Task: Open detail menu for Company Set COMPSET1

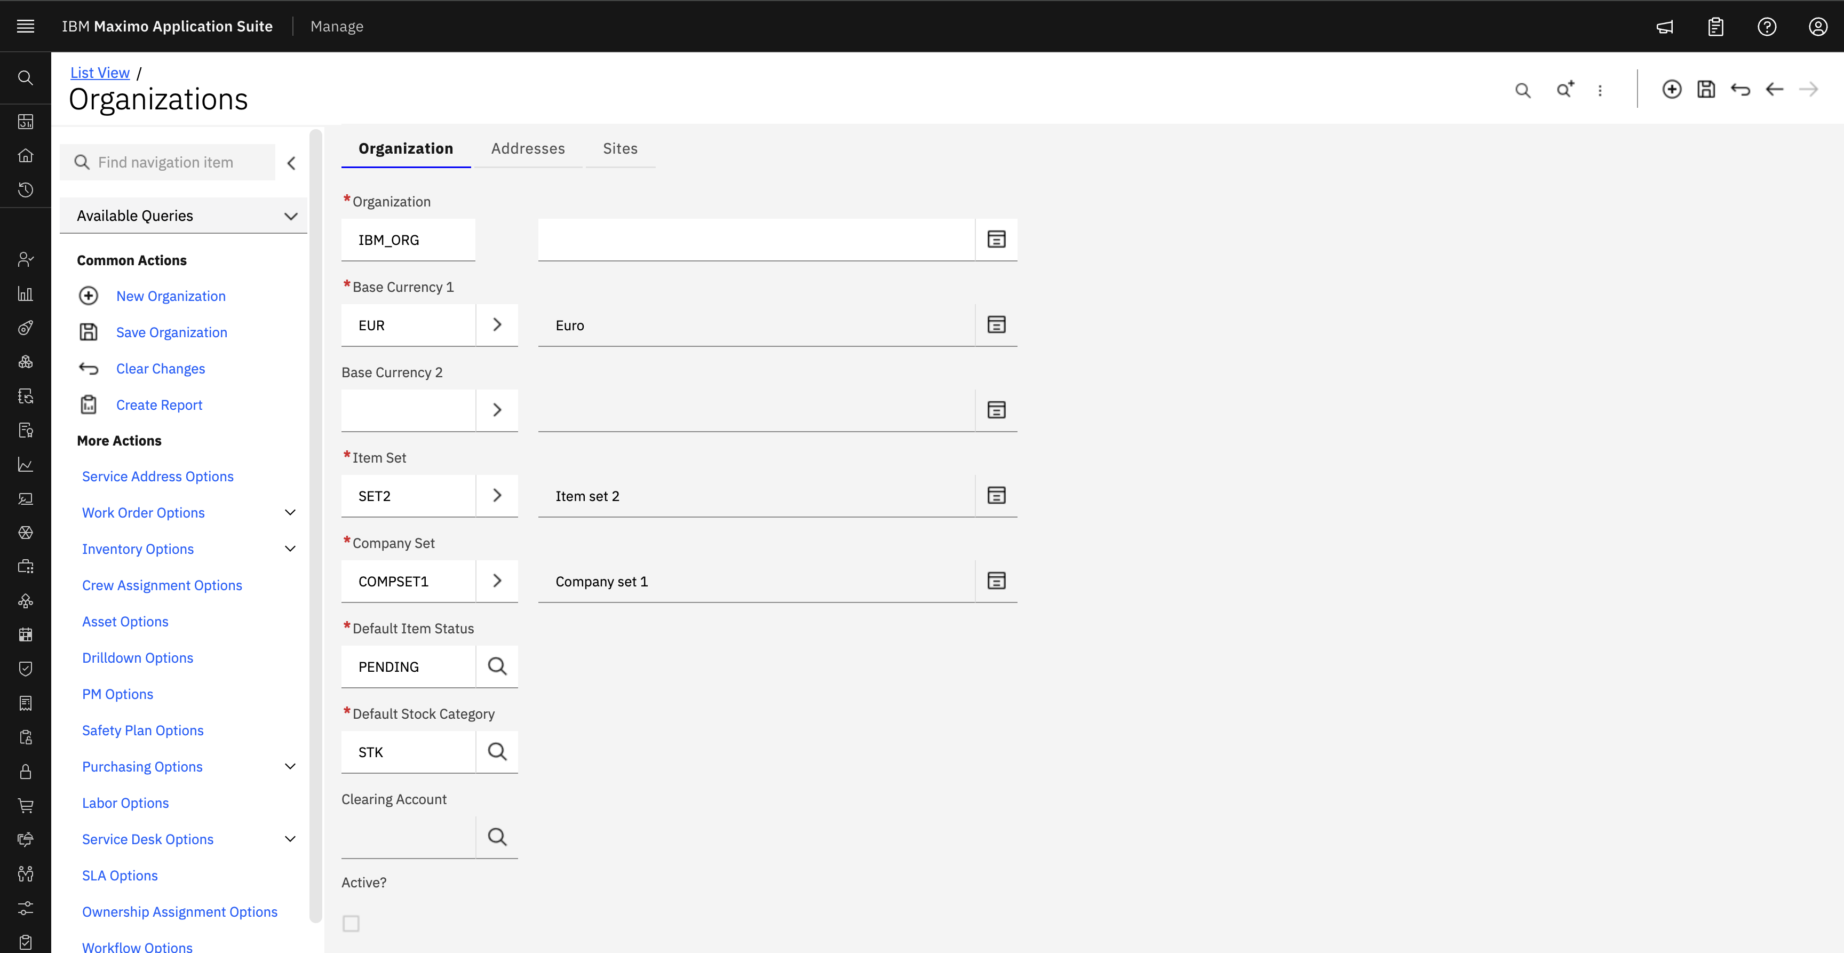Action: click(x=497, y=581)
